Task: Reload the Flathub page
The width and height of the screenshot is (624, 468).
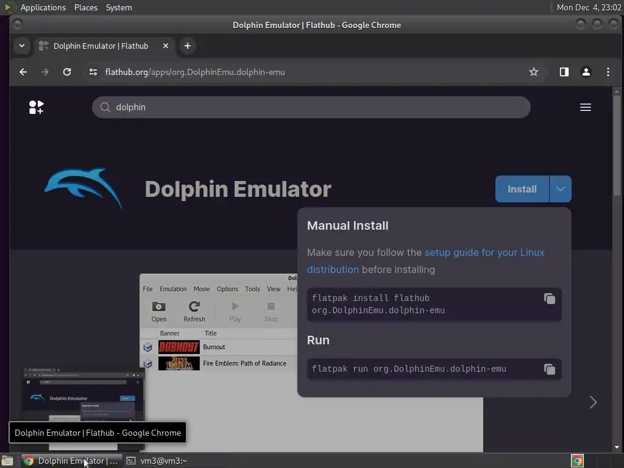Action: point(67,72)
